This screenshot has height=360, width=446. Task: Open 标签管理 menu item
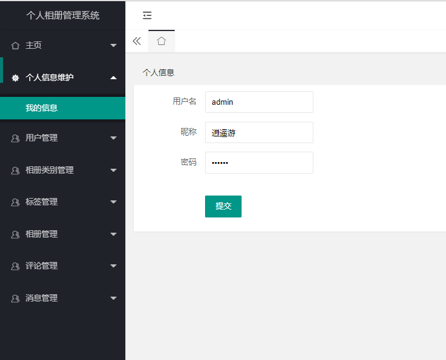(63, 202)
